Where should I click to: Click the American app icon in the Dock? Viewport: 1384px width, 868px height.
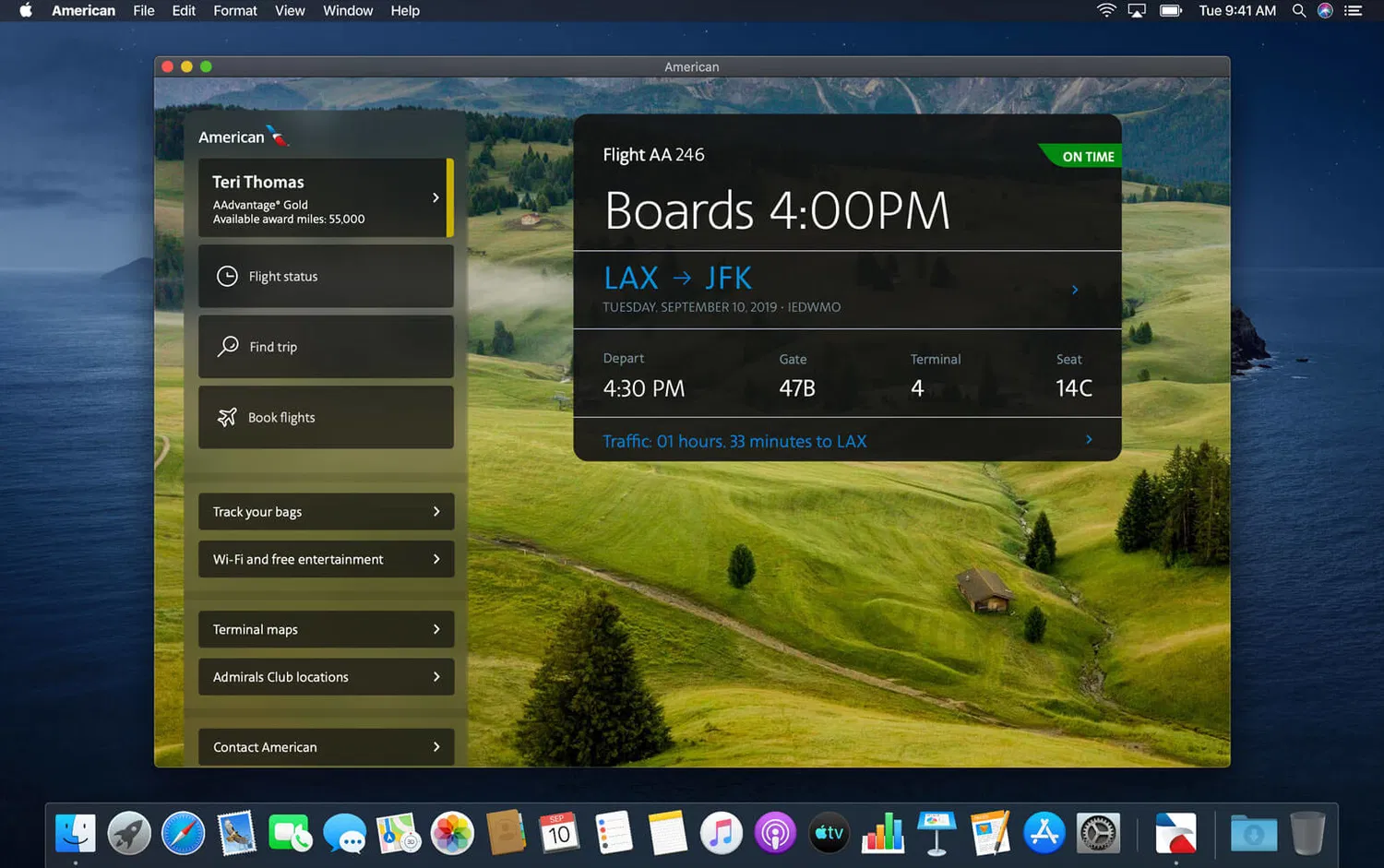pyautogui.click(x=1176, y=834)
